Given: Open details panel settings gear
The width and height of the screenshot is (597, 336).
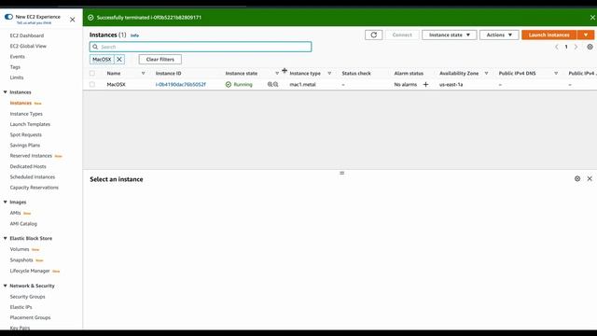Looking at the screenshot, I should 577,178.
